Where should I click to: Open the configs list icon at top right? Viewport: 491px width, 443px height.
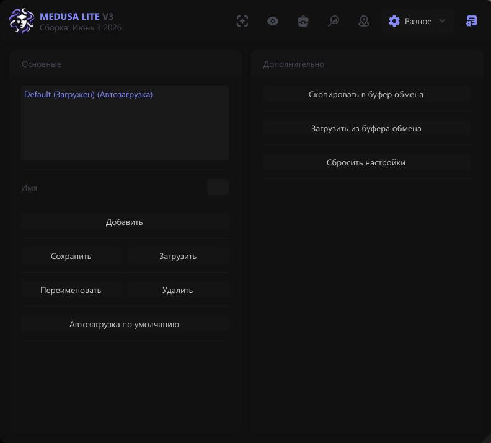(471, 21)
